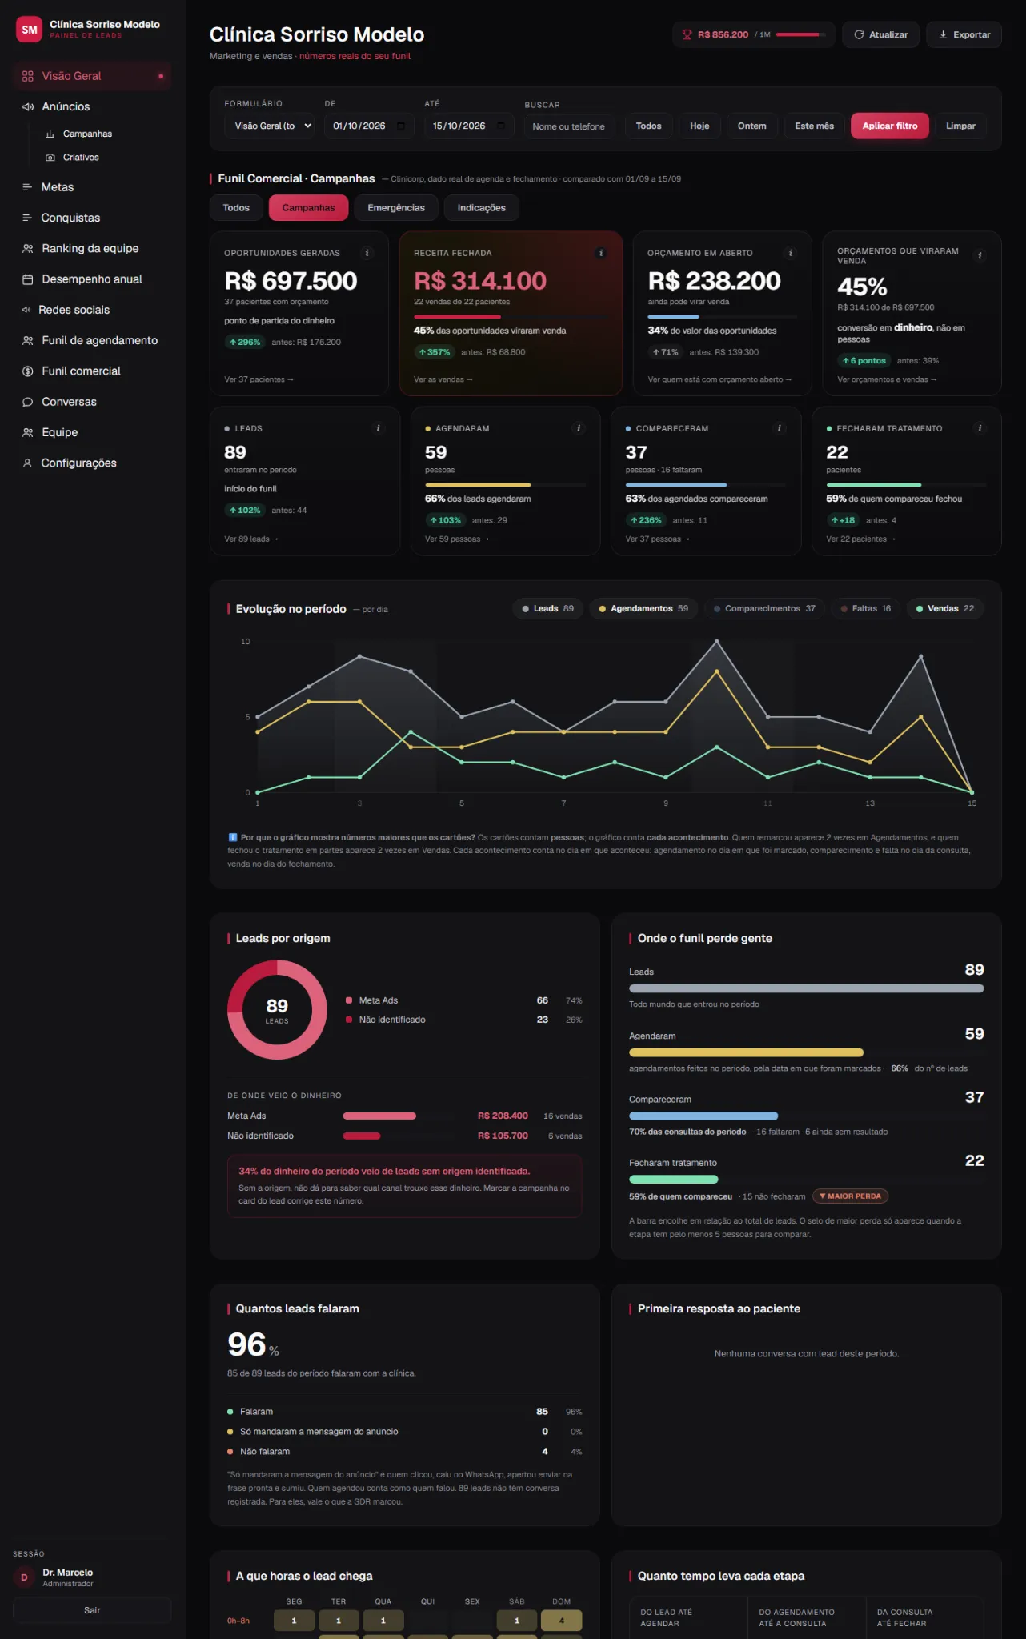The image size is (1026, 1639).
Task: Click info icon on Receita Fechada card
Action: point(601,253)
